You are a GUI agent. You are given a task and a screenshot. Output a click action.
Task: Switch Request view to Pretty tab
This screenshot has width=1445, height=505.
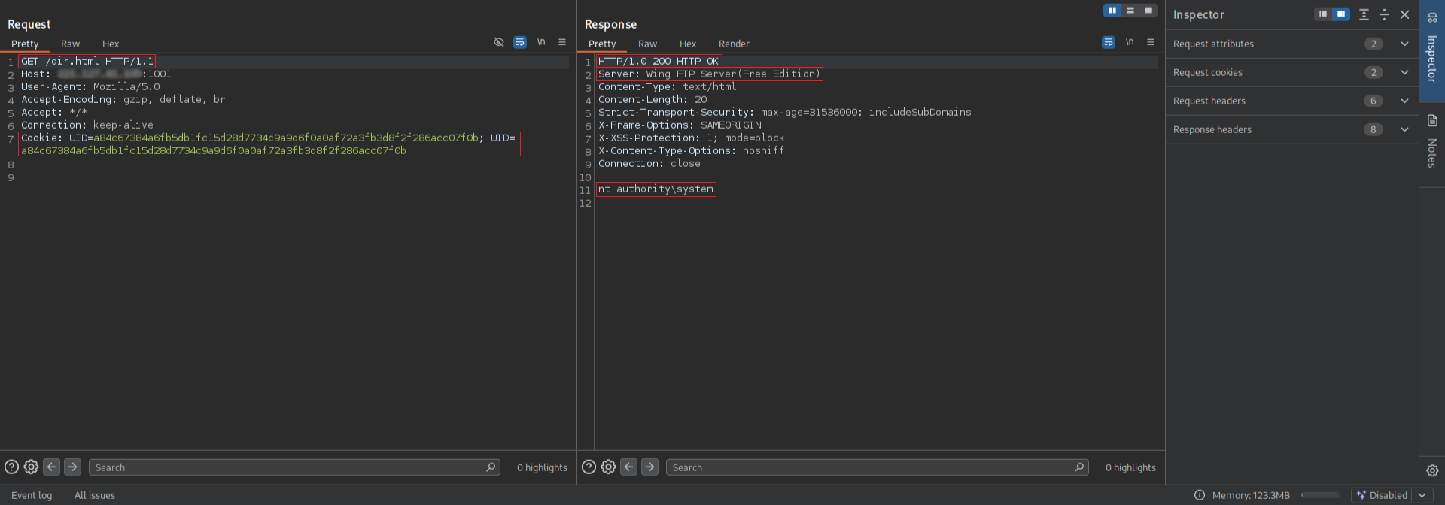click(x=25, y=44)
